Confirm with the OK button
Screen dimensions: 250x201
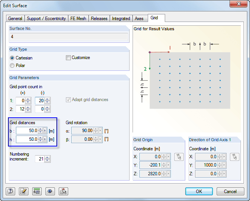tap(199, 191)
